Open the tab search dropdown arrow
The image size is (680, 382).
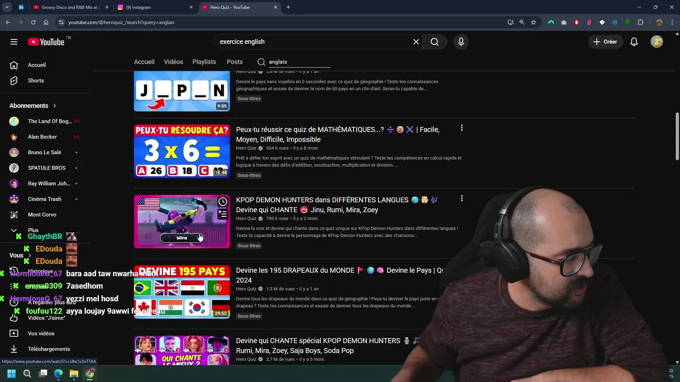pos(7,7)
